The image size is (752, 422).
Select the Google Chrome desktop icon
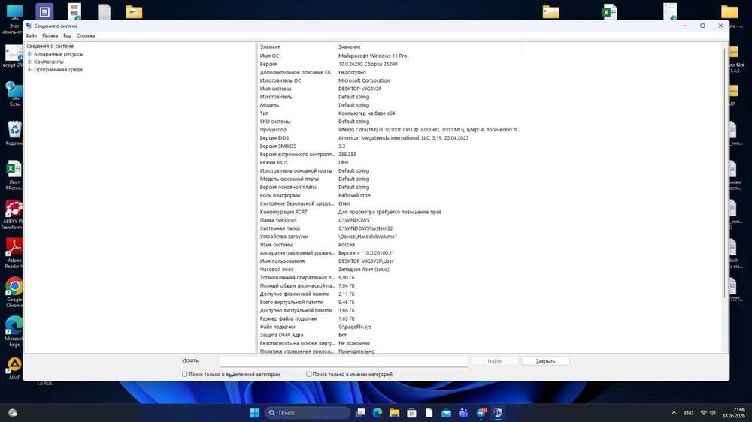click(x=14, y=292)
